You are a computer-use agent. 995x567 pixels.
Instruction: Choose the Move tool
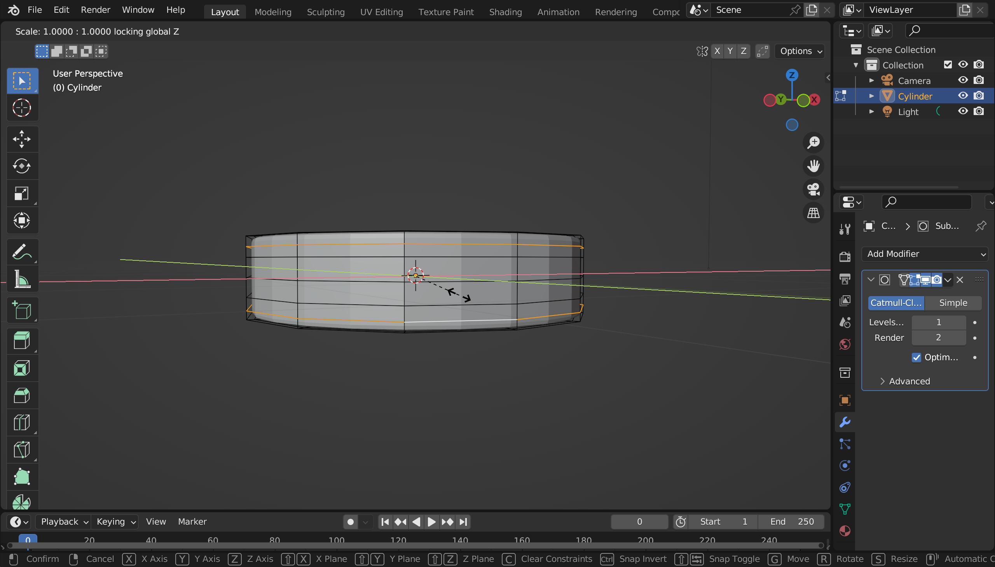click(x=22, y=139)
